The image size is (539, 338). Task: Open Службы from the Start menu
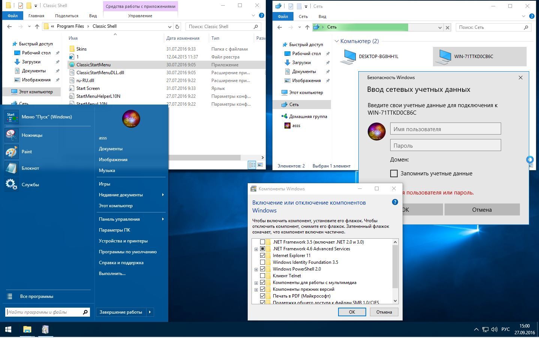pyautogui.click(x=48, y=184)
